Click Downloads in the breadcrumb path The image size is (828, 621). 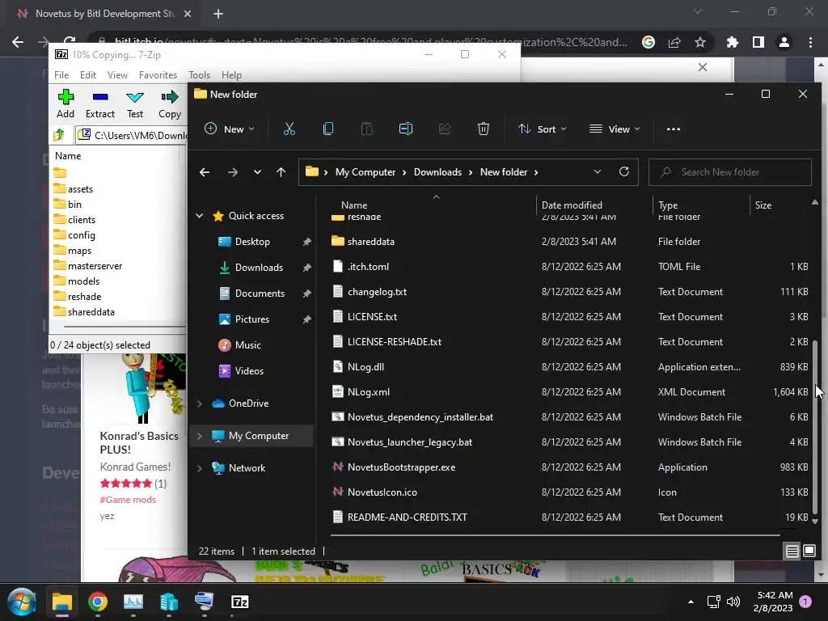(437, 172)
